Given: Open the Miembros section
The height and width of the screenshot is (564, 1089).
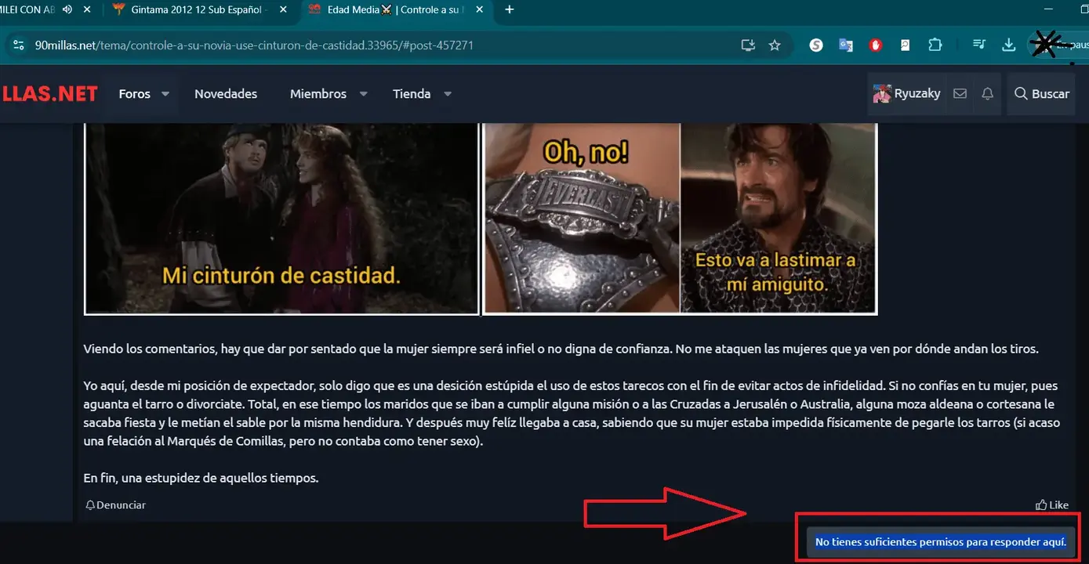Looking at the screenshot, I should 318,94.
